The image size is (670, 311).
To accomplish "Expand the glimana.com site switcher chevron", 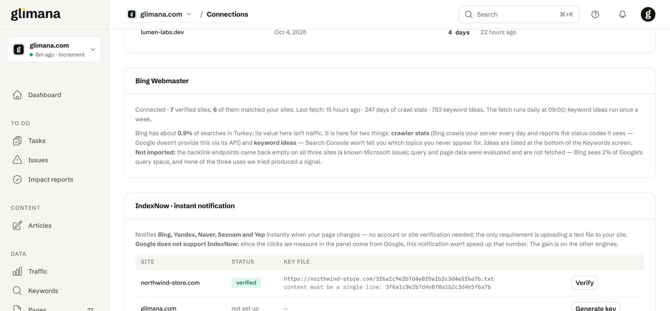I will click(93, 50).
